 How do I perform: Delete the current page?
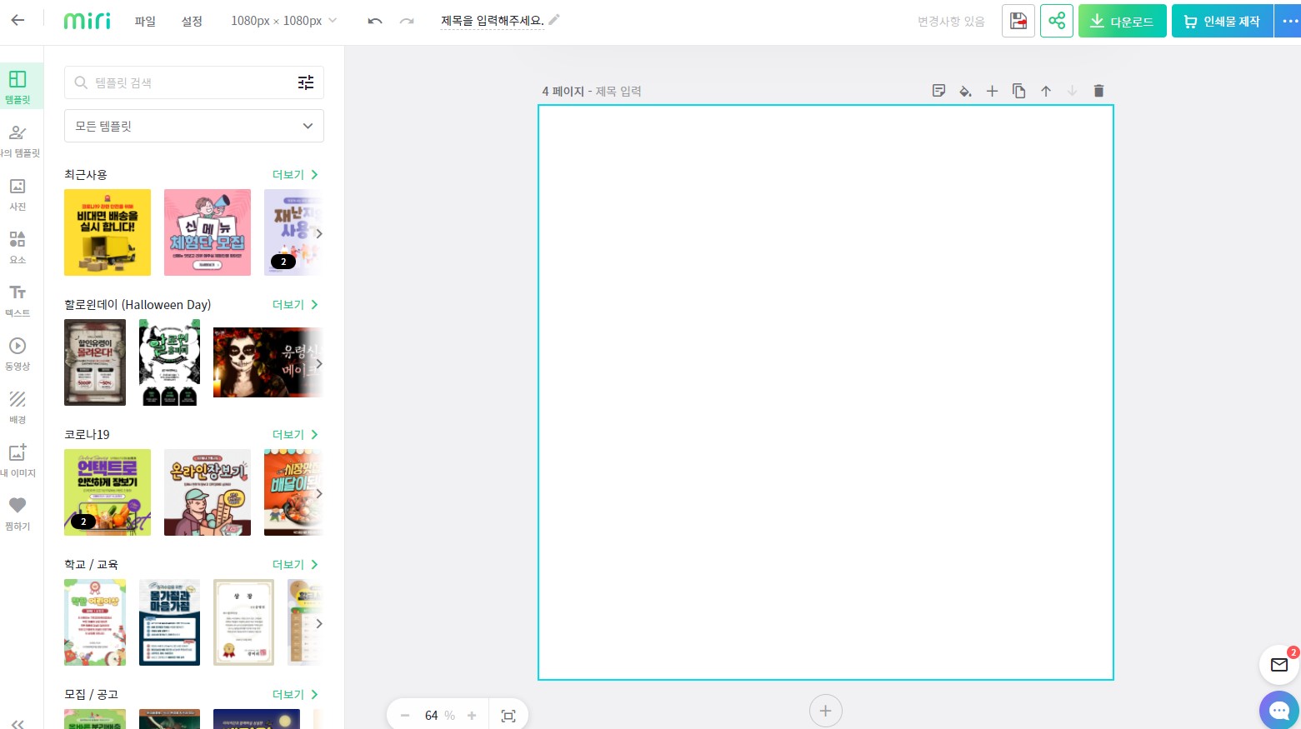pyautogui.click(x=1098, y=91)
